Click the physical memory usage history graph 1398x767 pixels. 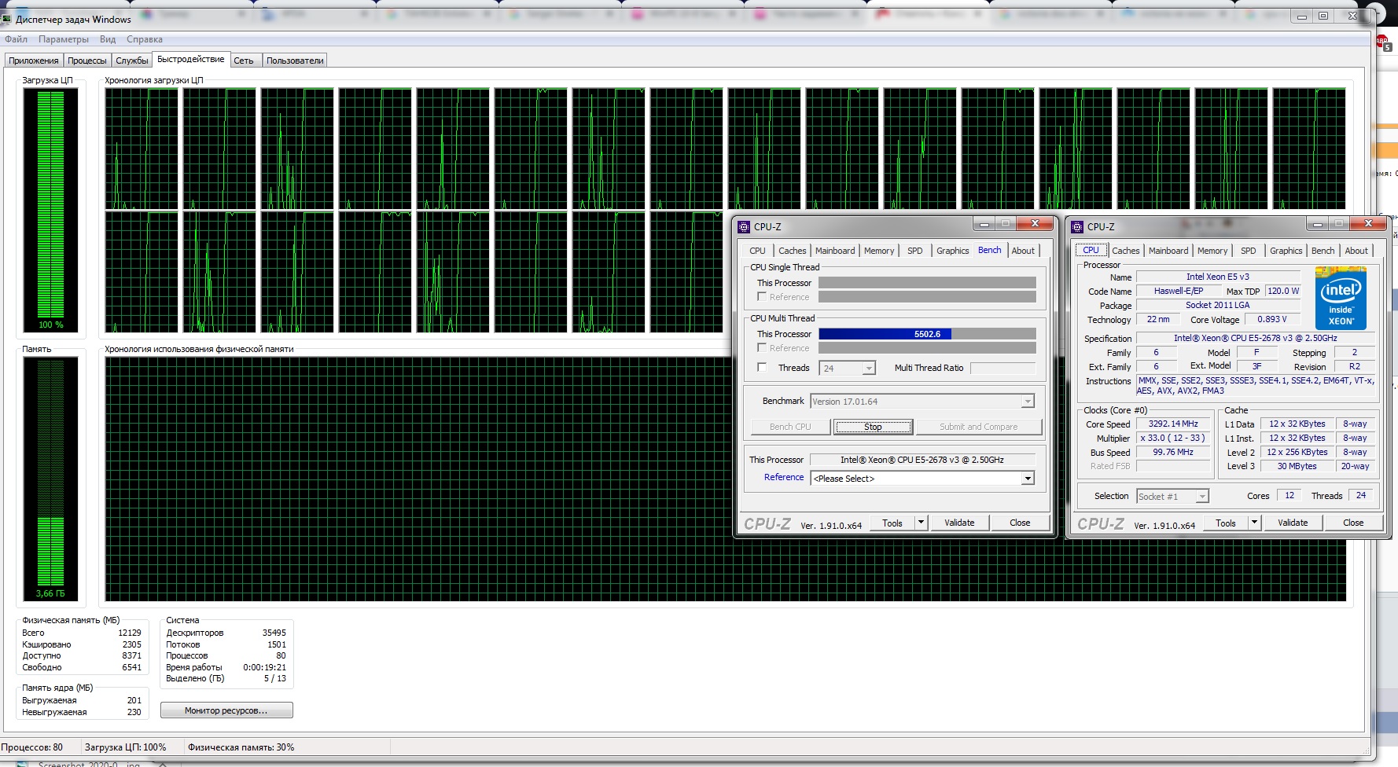pyautogui.click(x=725, y=479)
